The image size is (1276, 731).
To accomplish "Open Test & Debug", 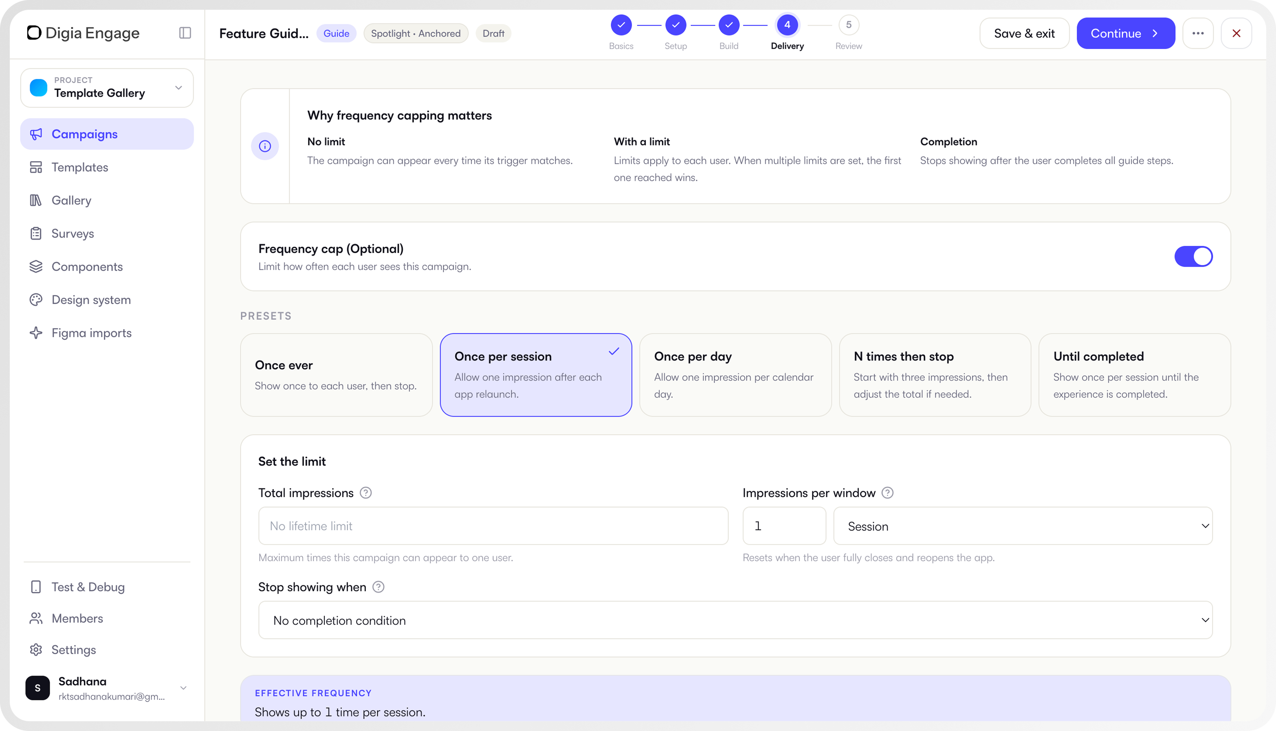I will 107,587.
